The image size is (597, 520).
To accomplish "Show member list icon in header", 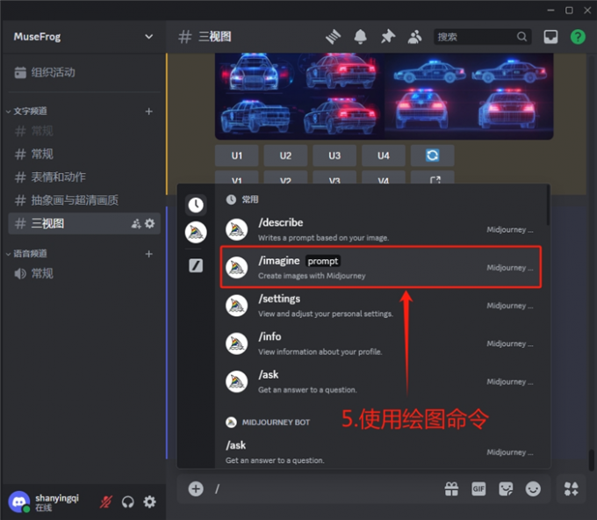I will 414,37.
